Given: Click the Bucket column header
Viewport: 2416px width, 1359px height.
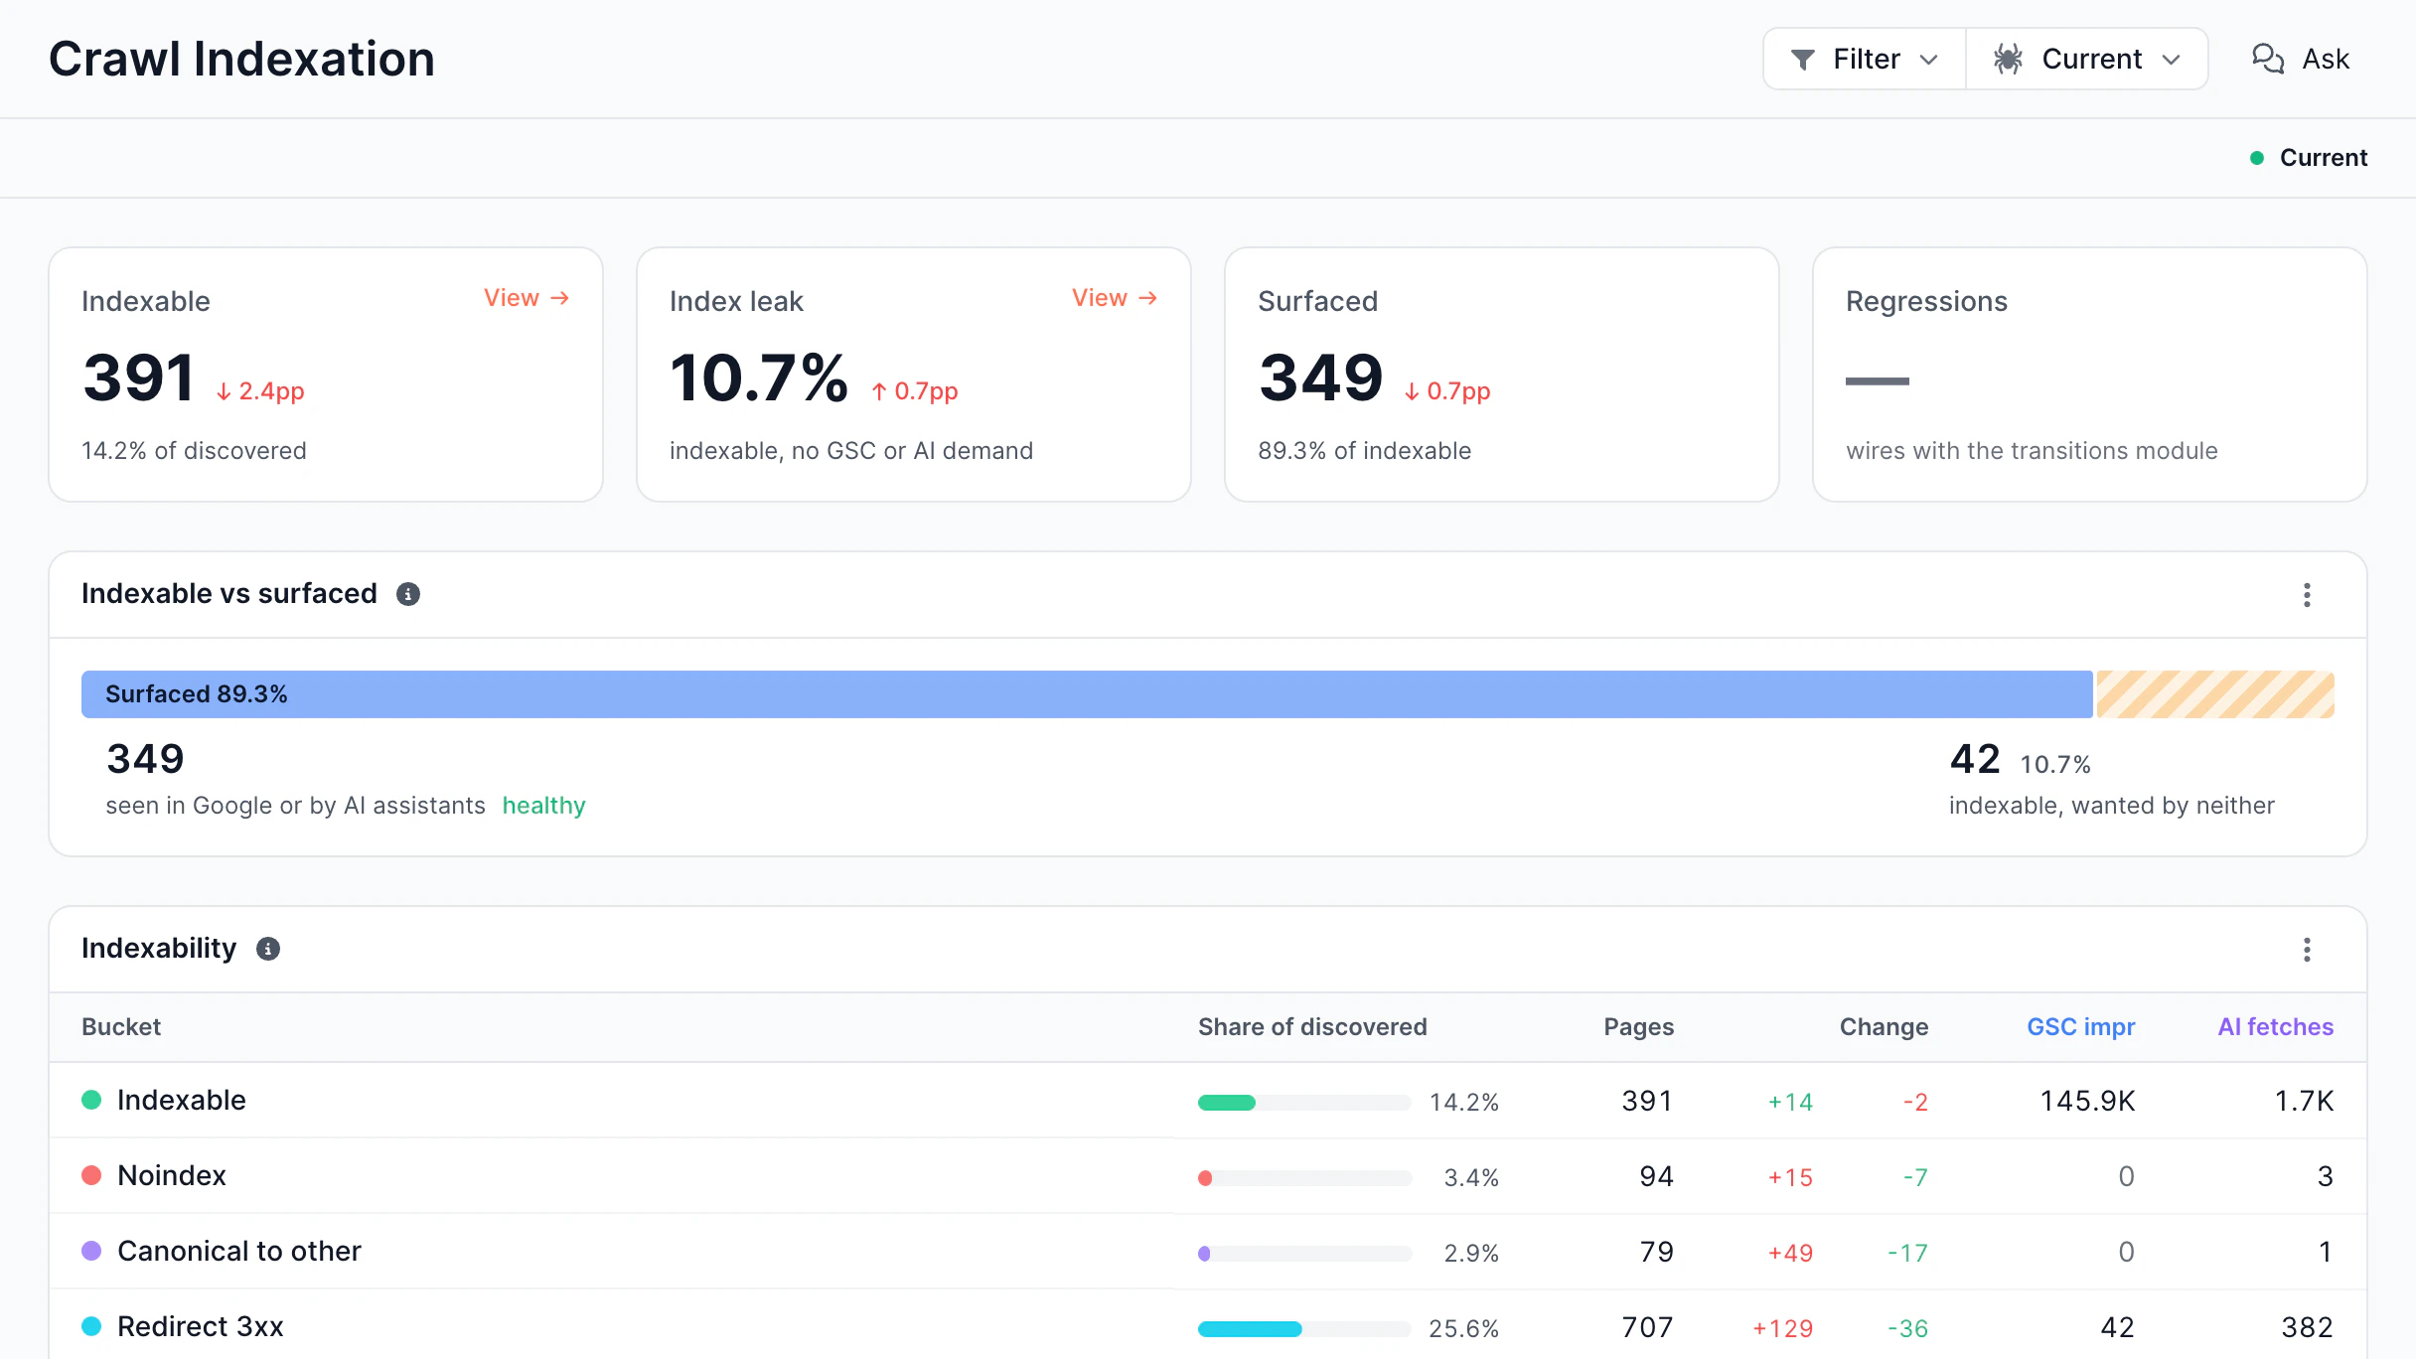Looking at the screenshot, I should point(121,1027).
